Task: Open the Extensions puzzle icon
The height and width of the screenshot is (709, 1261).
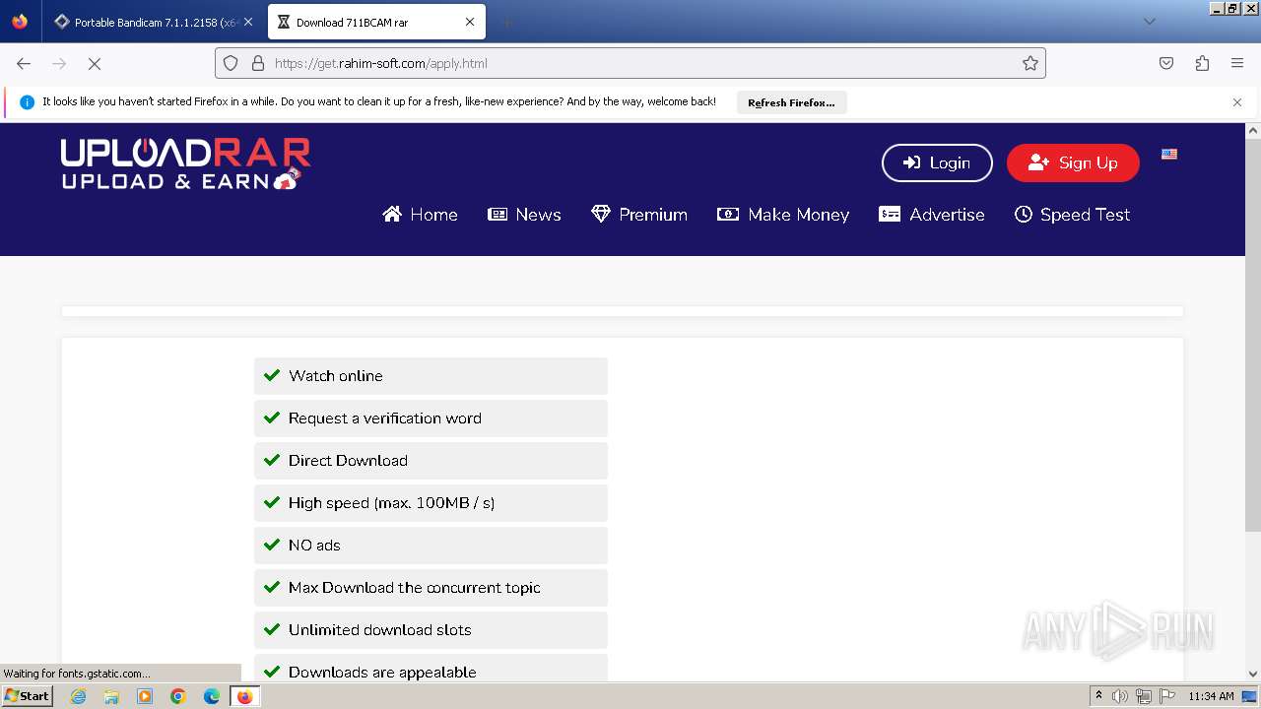Action: [x=1202, y=63]
